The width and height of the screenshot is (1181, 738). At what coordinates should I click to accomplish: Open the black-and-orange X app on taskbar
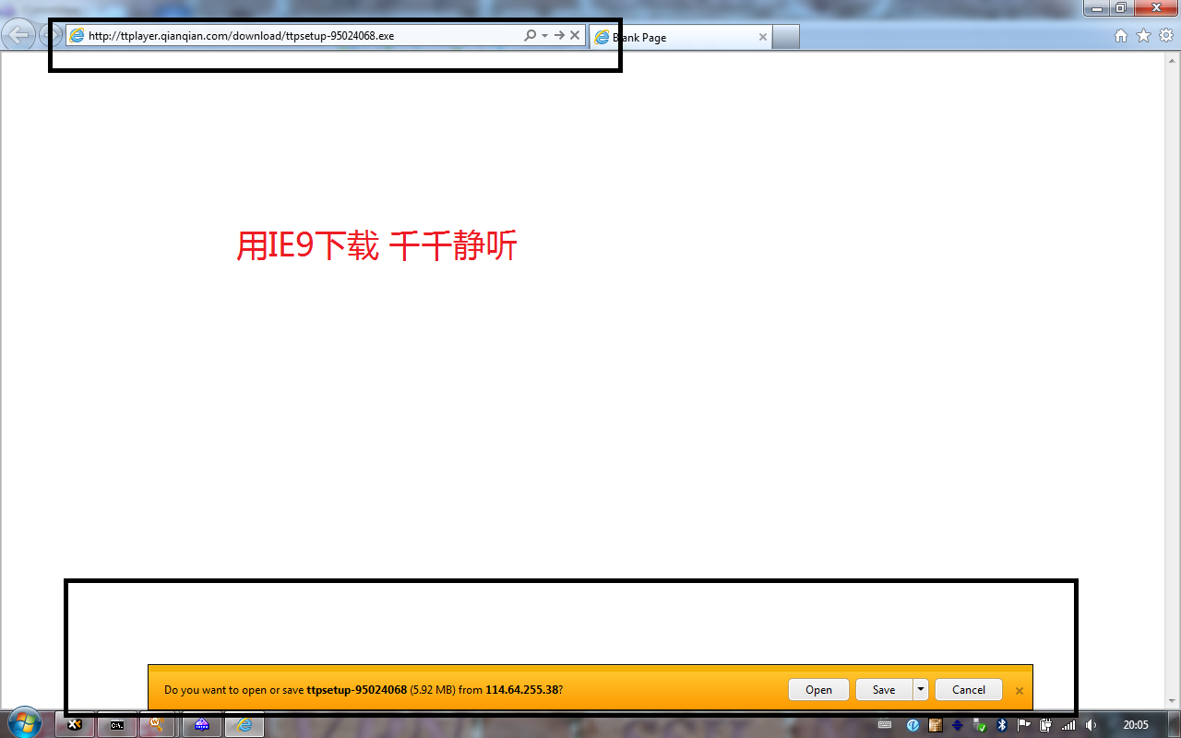pyautogui.click(x=75, y=725)
